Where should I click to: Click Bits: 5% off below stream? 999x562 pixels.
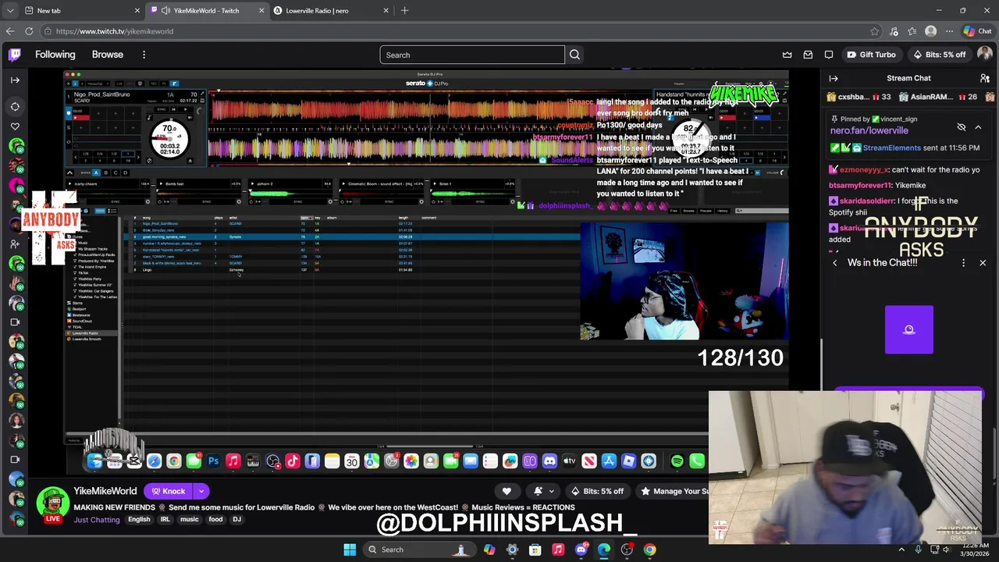597,491
